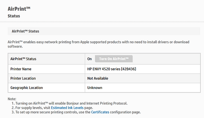Open the Estimated Ink Levels link
This screenshot has height=118, width=204.
pyautogui.click(x=67, y=108)
